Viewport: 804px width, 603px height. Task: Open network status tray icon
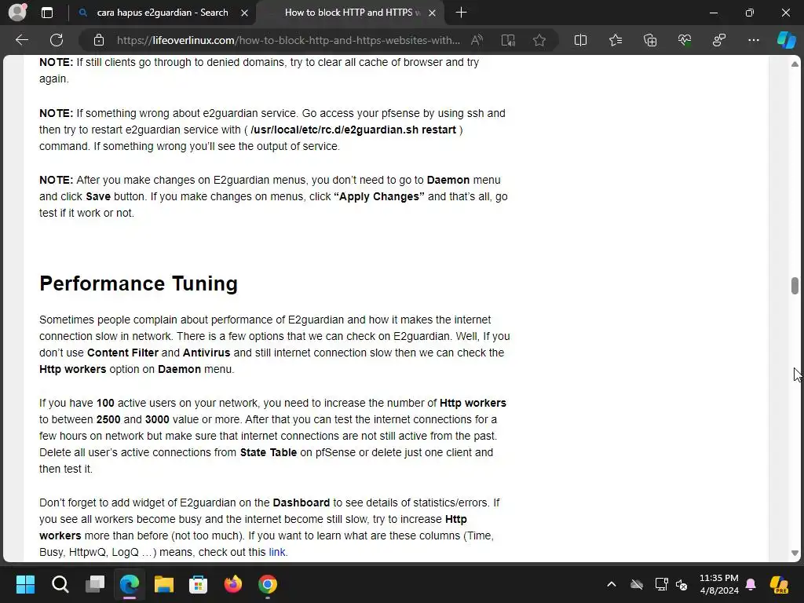[661, 584]
